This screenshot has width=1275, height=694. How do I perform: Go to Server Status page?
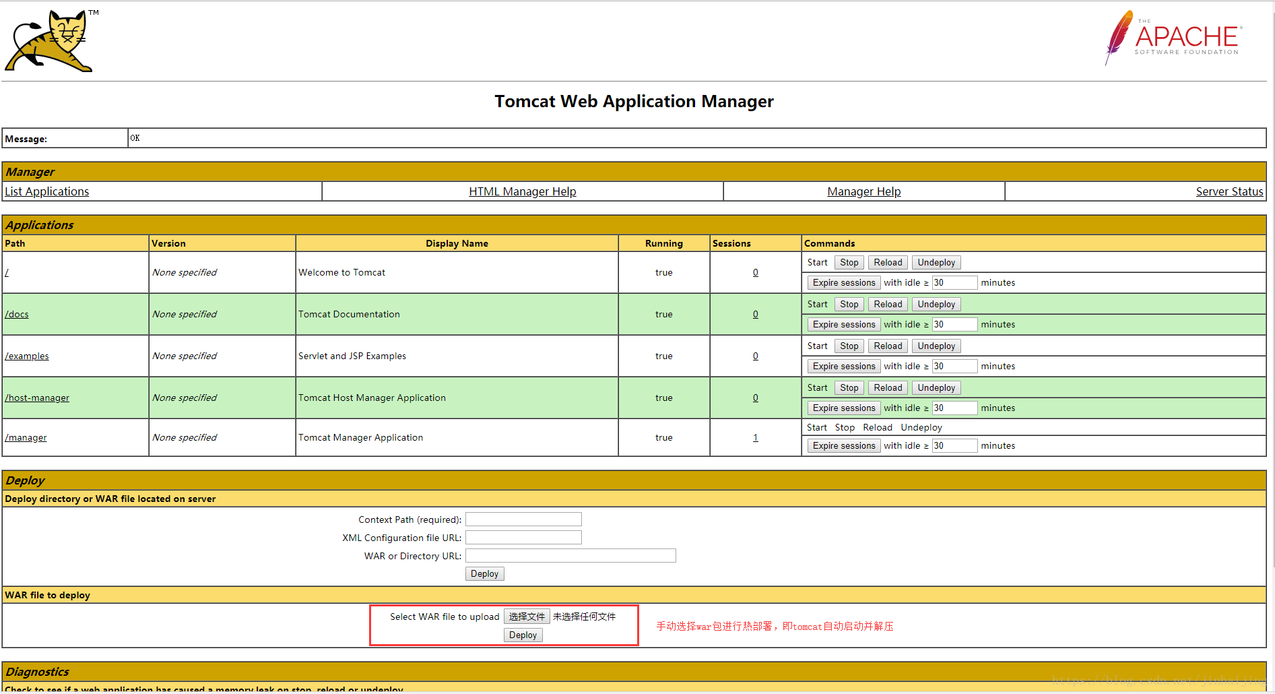click(1229, 191)
